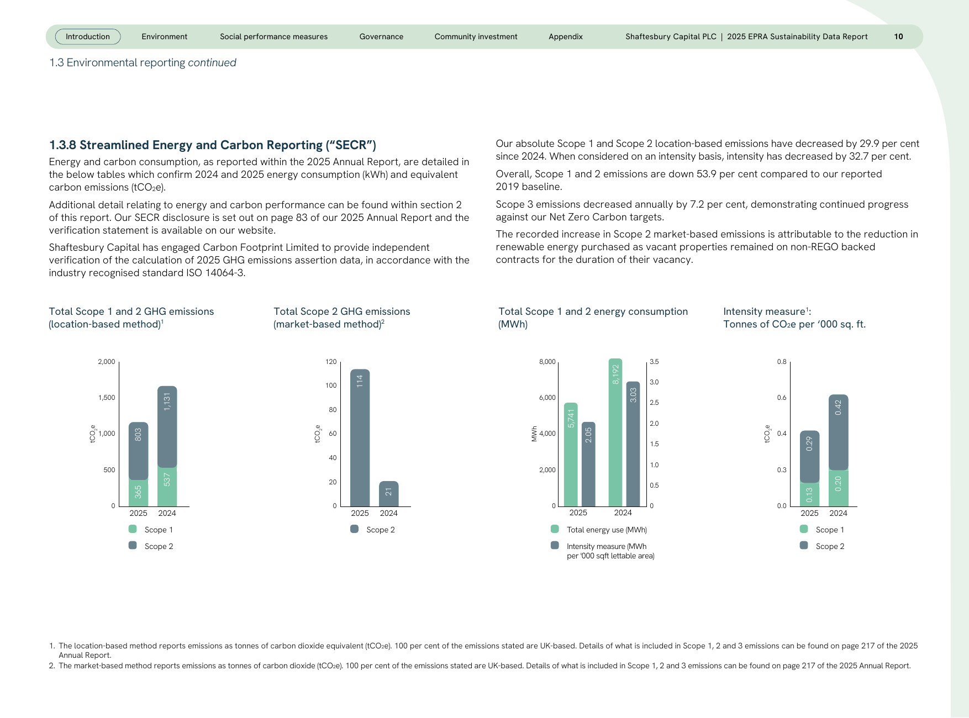Click page number 10 in header

tap(898, 36)
